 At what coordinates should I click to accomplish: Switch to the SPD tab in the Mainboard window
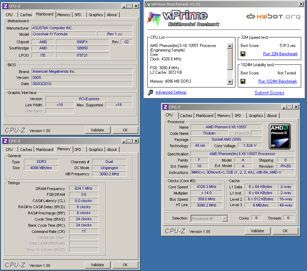pos(78,15)
